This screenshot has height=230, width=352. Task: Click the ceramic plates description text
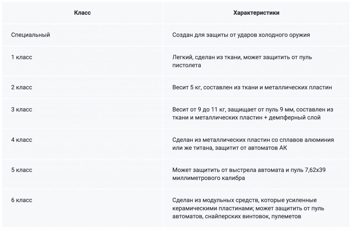coord(248,208)
